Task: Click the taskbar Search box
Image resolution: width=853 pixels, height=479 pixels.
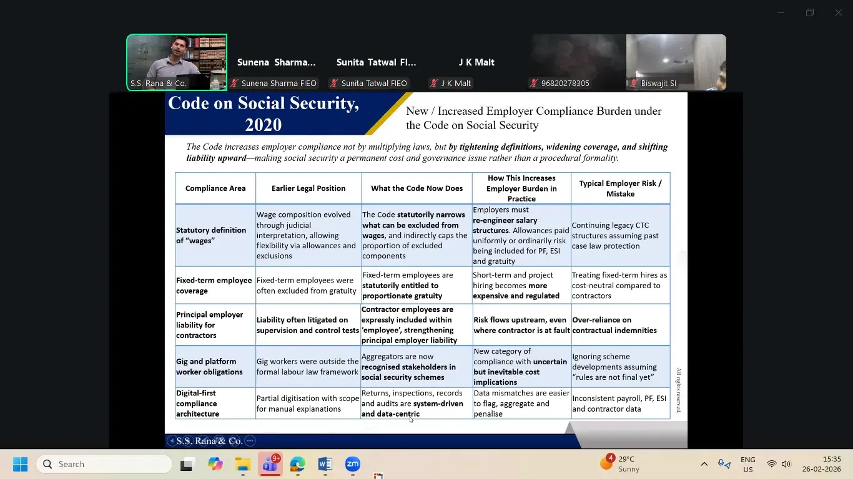Action: pos(104,464)
